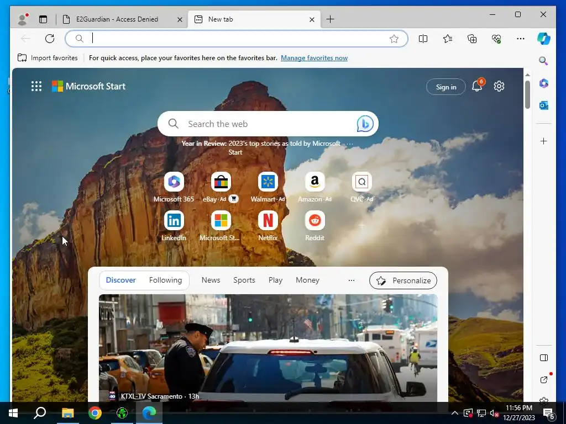Add a sidebar app with the plus icon

point(544,141)
